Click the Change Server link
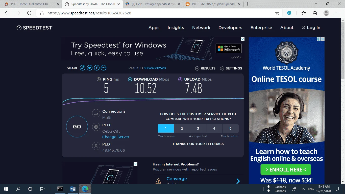Viewport: 345px width, 194px height. [x=116, y=137]
